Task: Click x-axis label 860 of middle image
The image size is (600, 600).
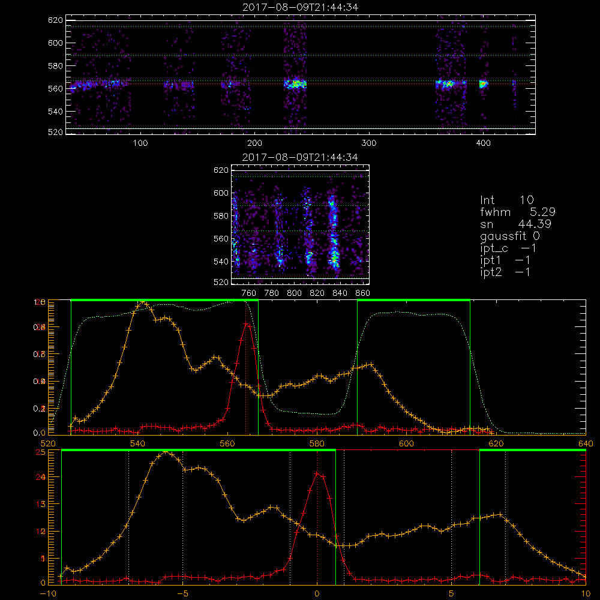Action: pyautogui.click(x=363, y=293)
